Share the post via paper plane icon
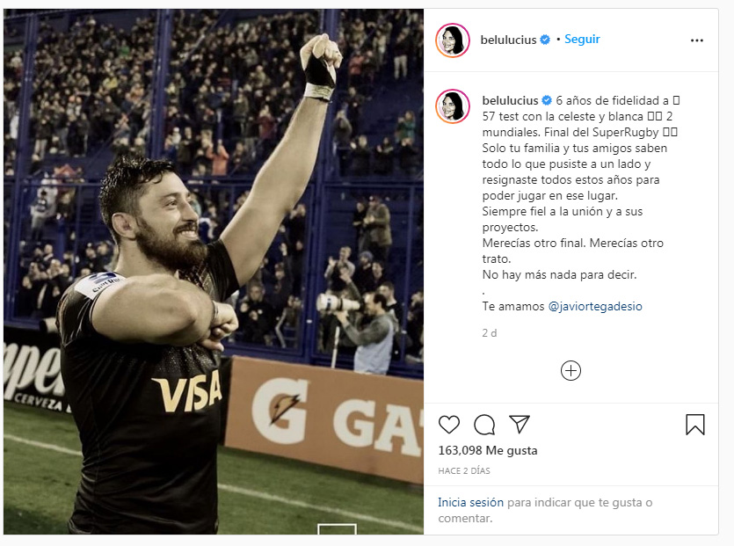Image resolution: width=734 pixels, height=546 pixels. coord(520,424)
